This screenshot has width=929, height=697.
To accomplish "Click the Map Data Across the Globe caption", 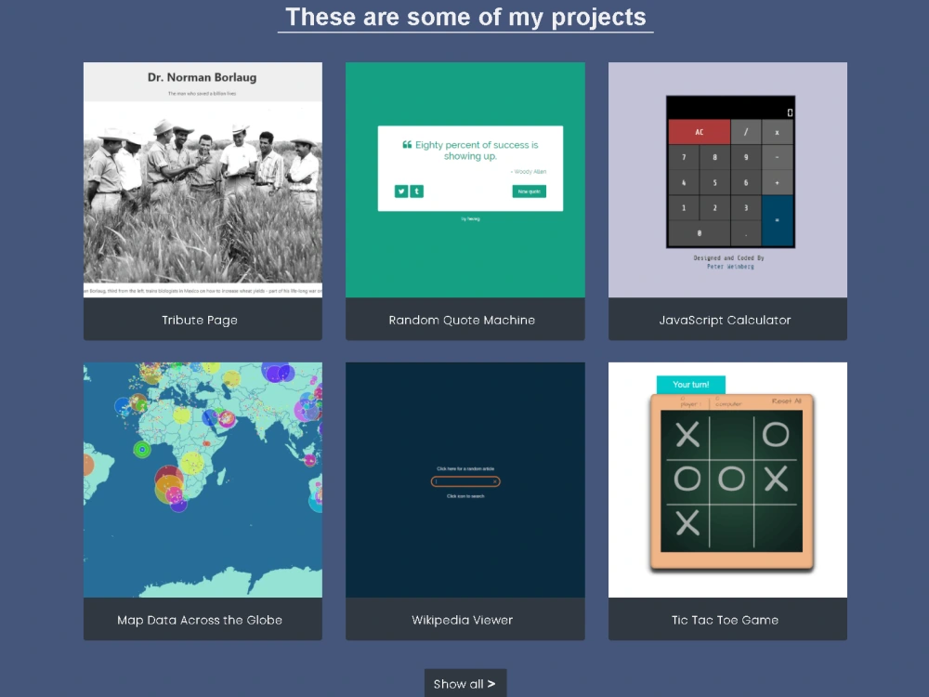I will pos(200,620).
